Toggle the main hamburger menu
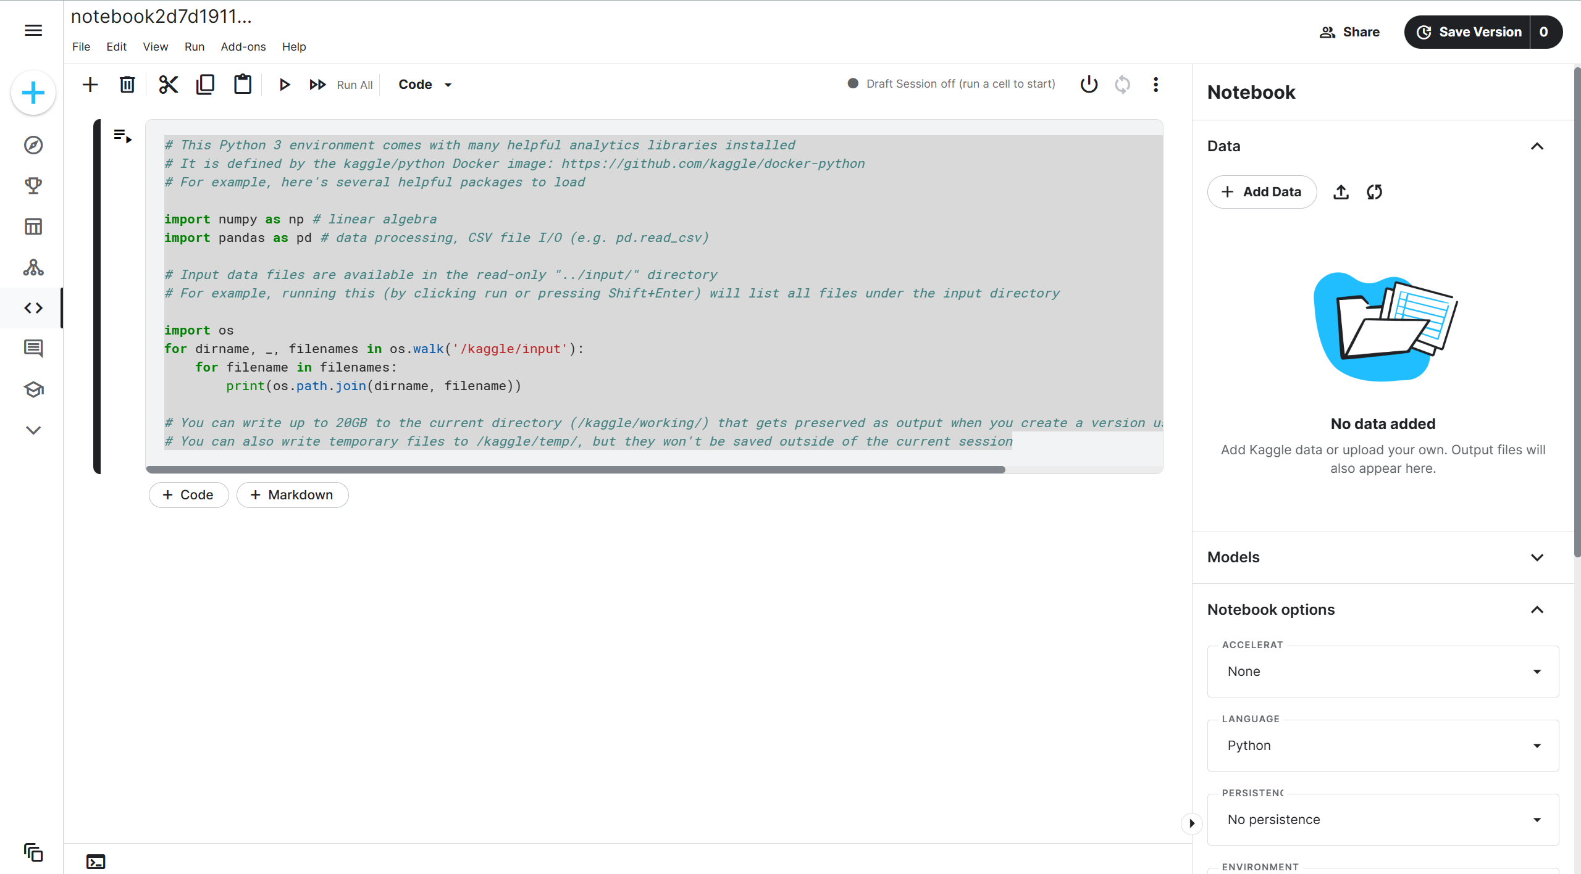Screen dimensions: 1581x874 (33, 31)
